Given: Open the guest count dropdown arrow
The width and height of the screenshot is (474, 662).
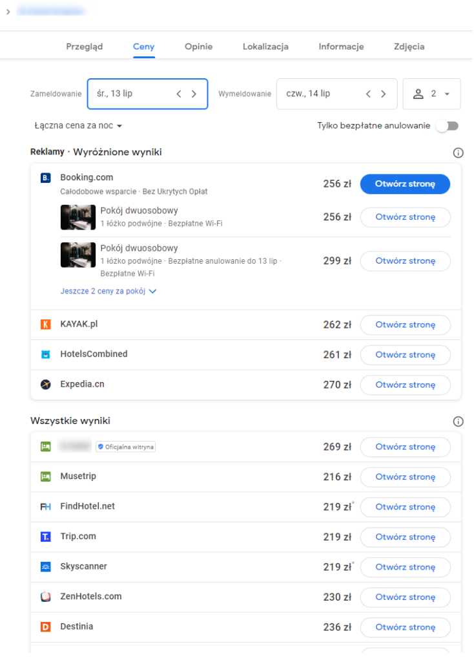Looking at the screenshot, I should 447,94.
